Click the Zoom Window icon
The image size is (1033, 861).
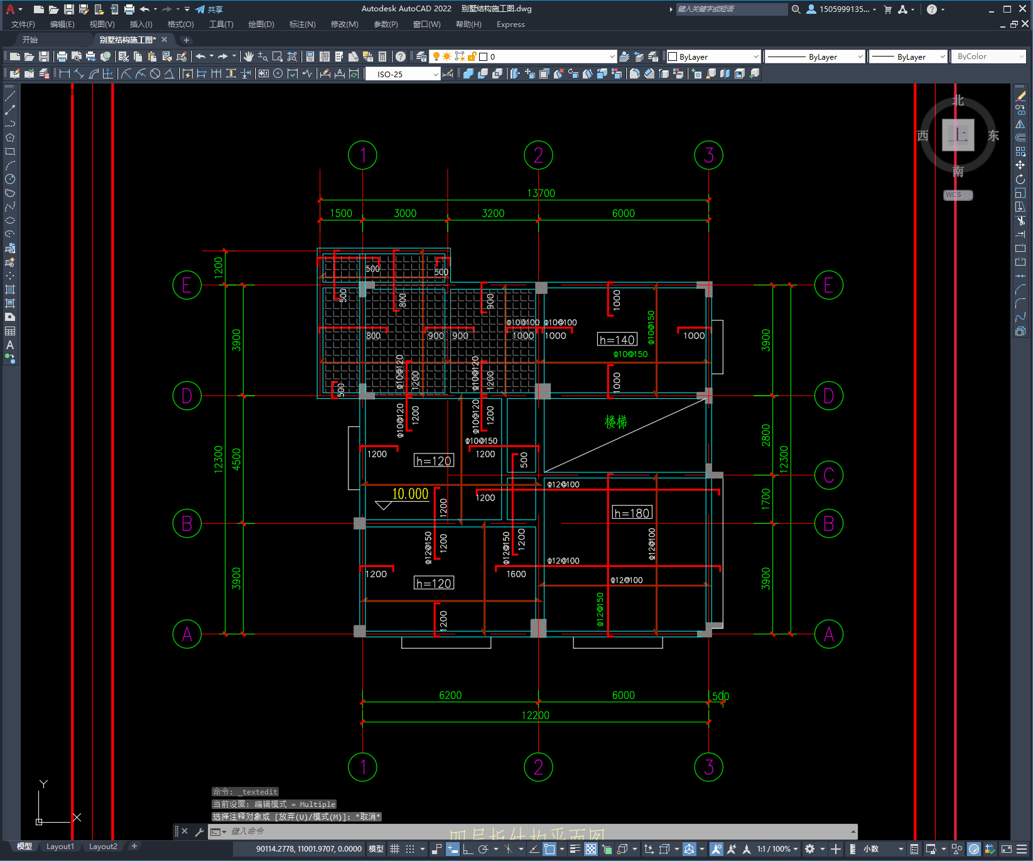tap(278, 57)
